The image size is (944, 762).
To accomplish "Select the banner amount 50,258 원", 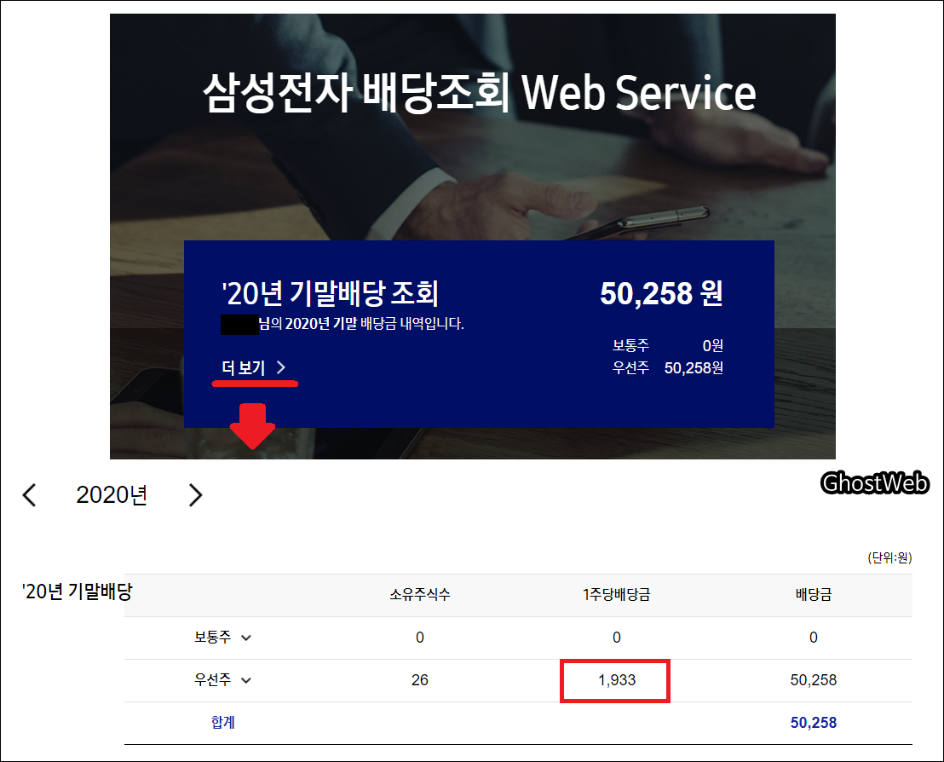I will coord(661,293).
